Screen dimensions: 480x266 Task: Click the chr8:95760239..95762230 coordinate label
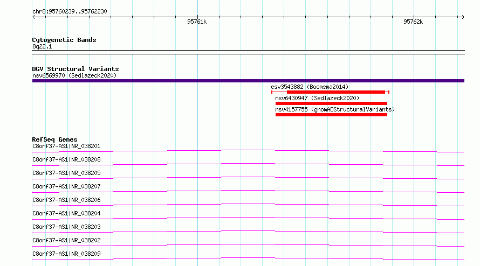click(70, 11)
